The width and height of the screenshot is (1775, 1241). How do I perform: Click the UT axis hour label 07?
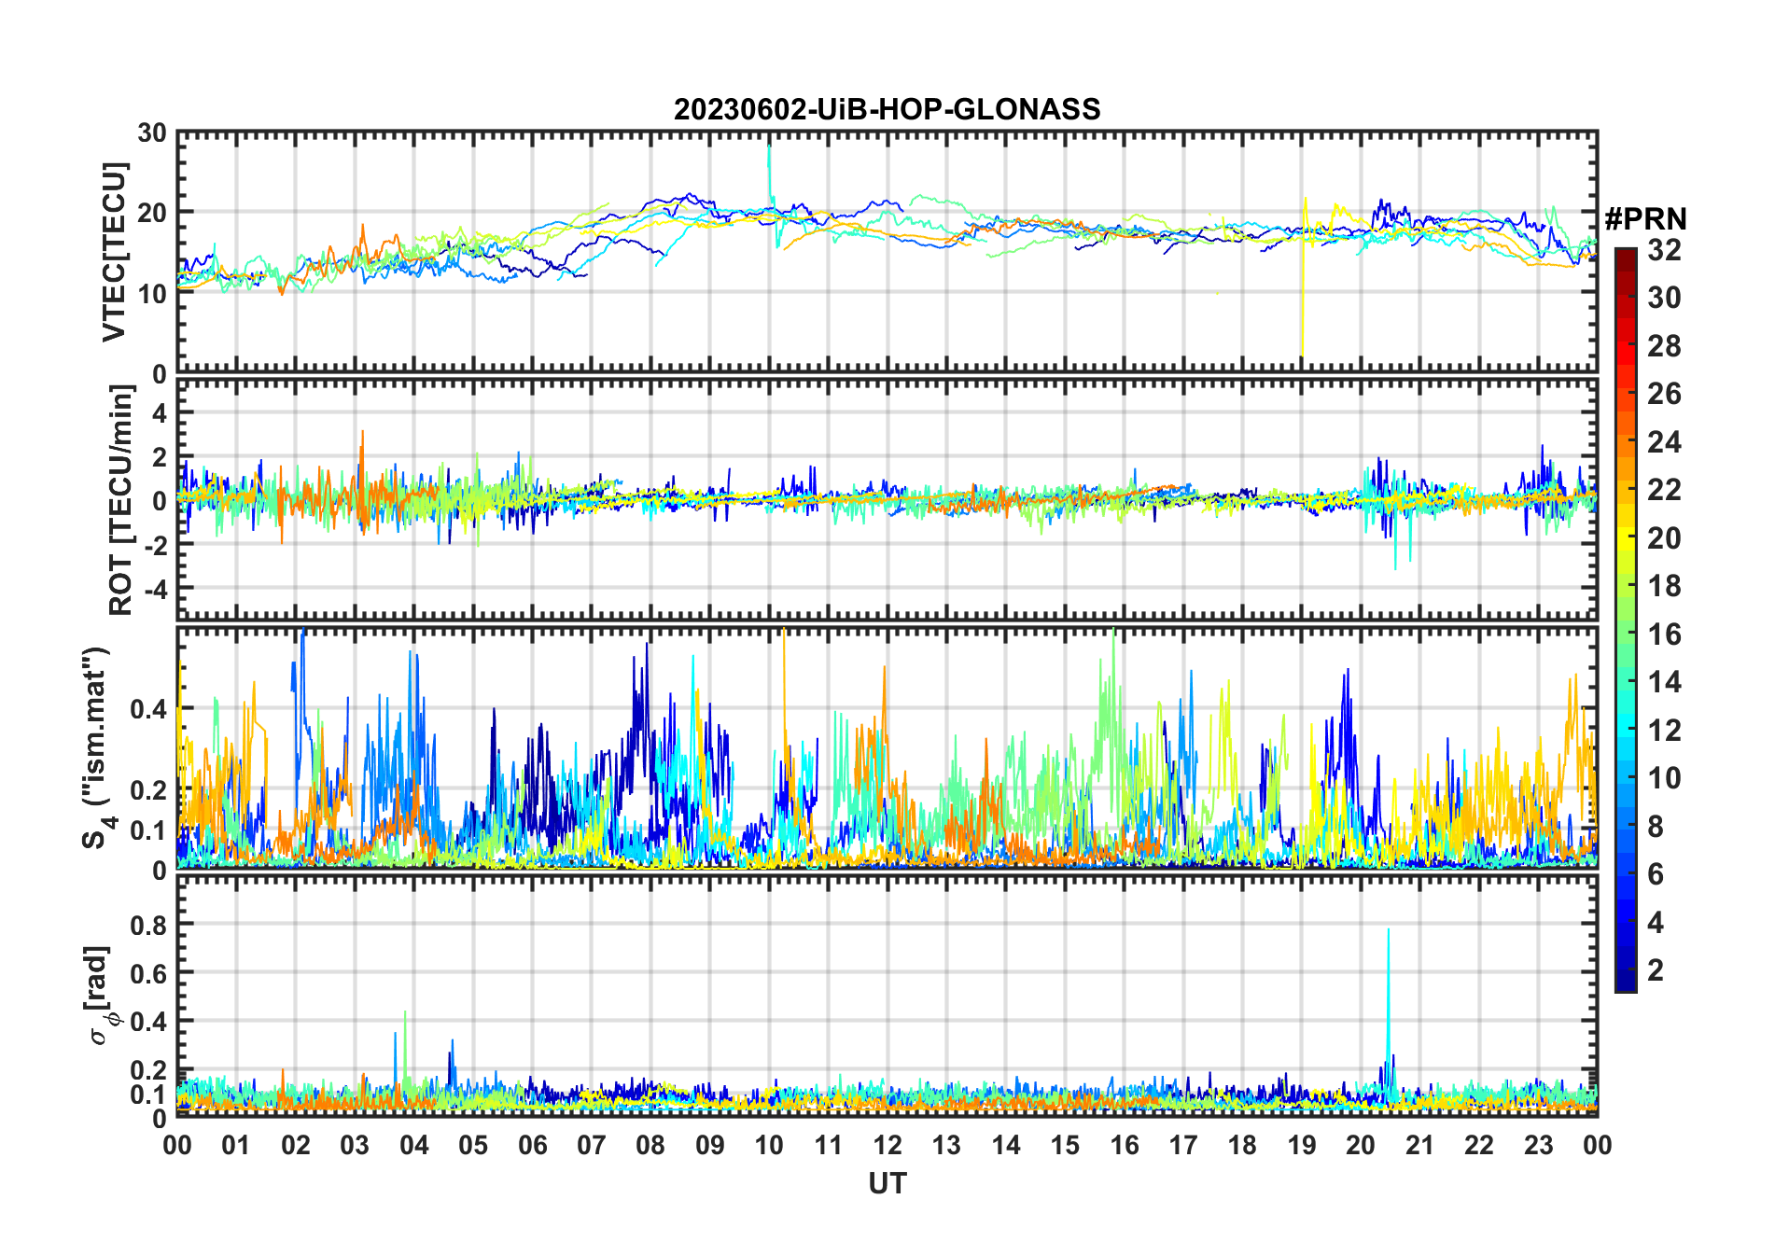point(592,1145)
